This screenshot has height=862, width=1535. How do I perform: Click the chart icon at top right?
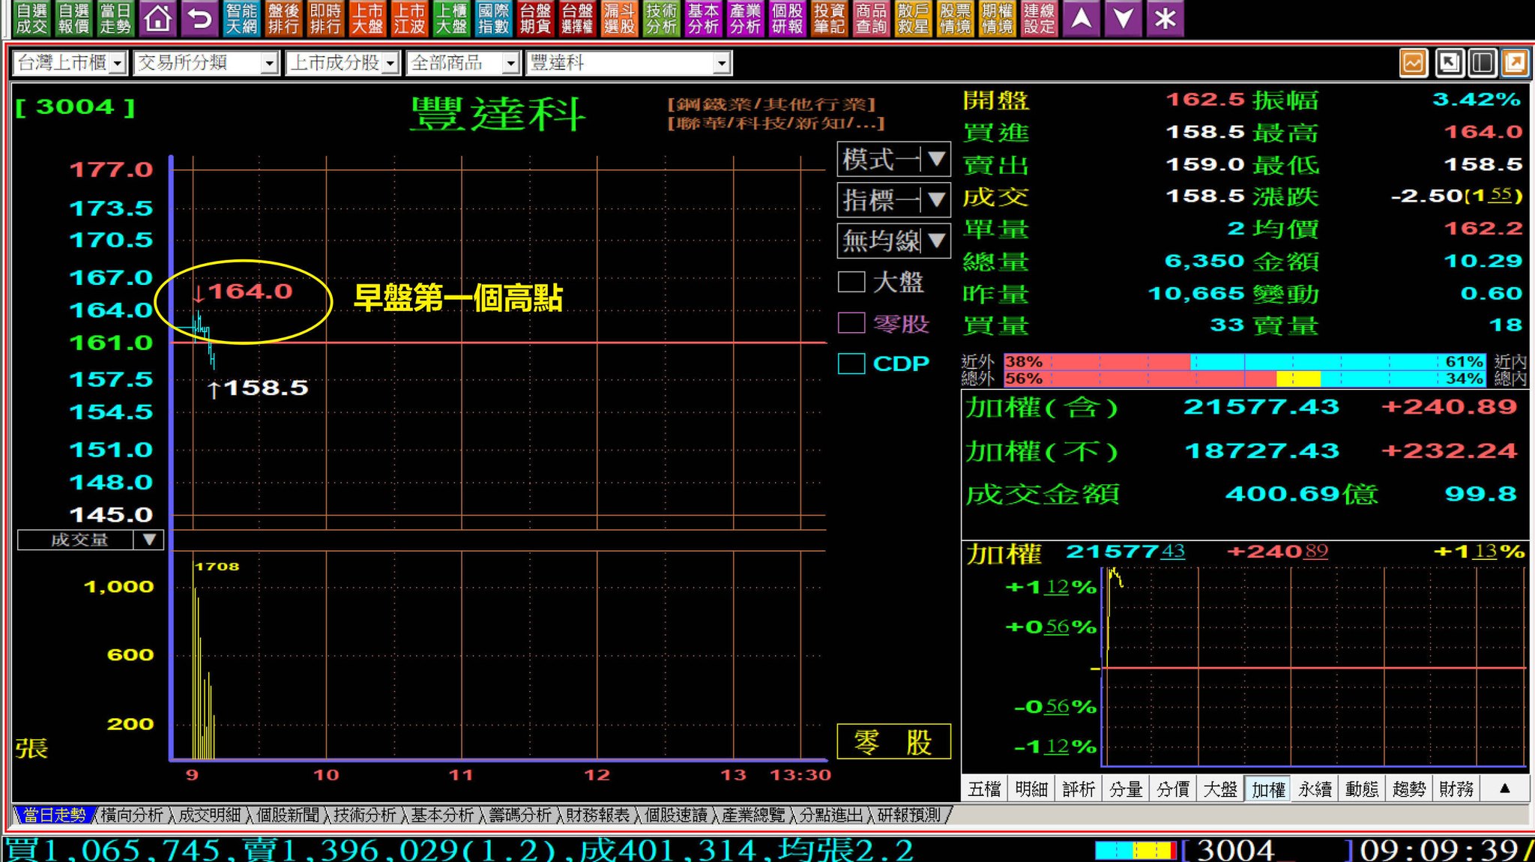pyautogui.click(x=1413, y=64)
